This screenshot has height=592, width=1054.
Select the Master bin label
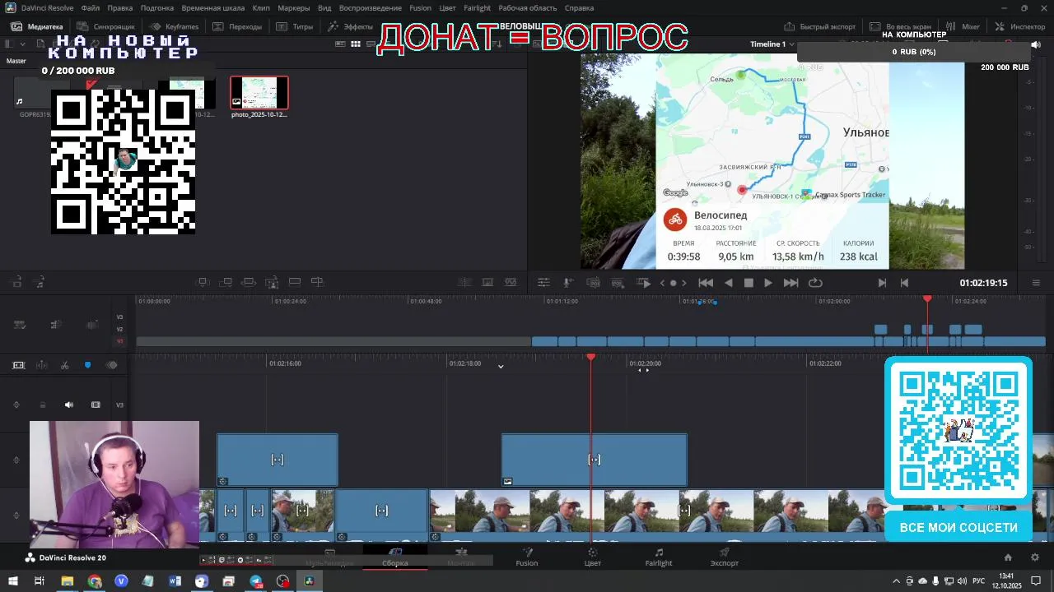pyautogui.click(x=16, y=61)
